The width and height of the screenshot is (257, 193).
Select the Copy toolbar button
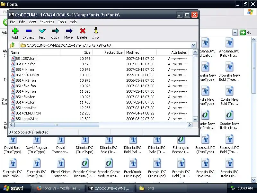click(x=55, y=33)
